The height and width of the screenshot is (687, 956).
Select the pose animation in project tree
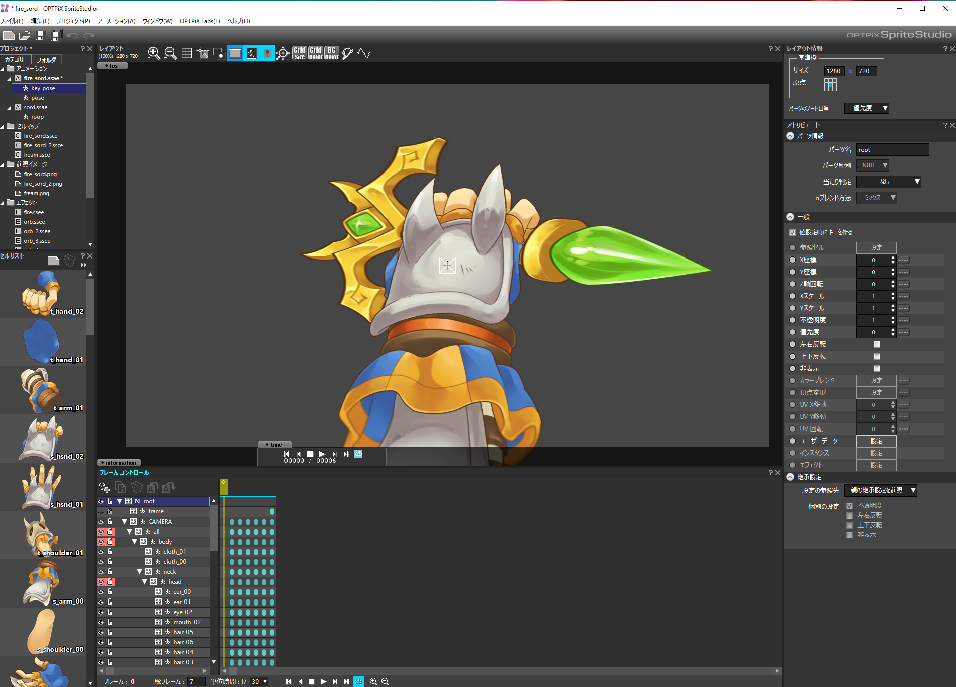(x=37, y=98)
